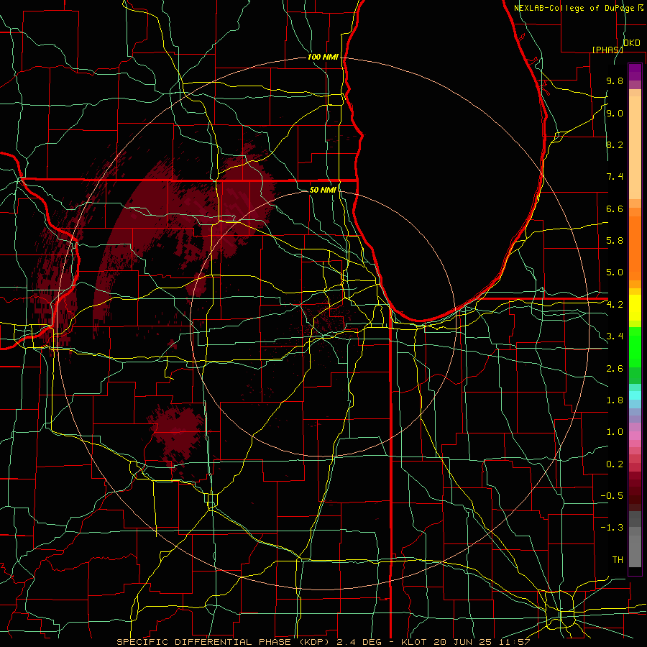Click the yellow segment of the color scale

(635, 308)
